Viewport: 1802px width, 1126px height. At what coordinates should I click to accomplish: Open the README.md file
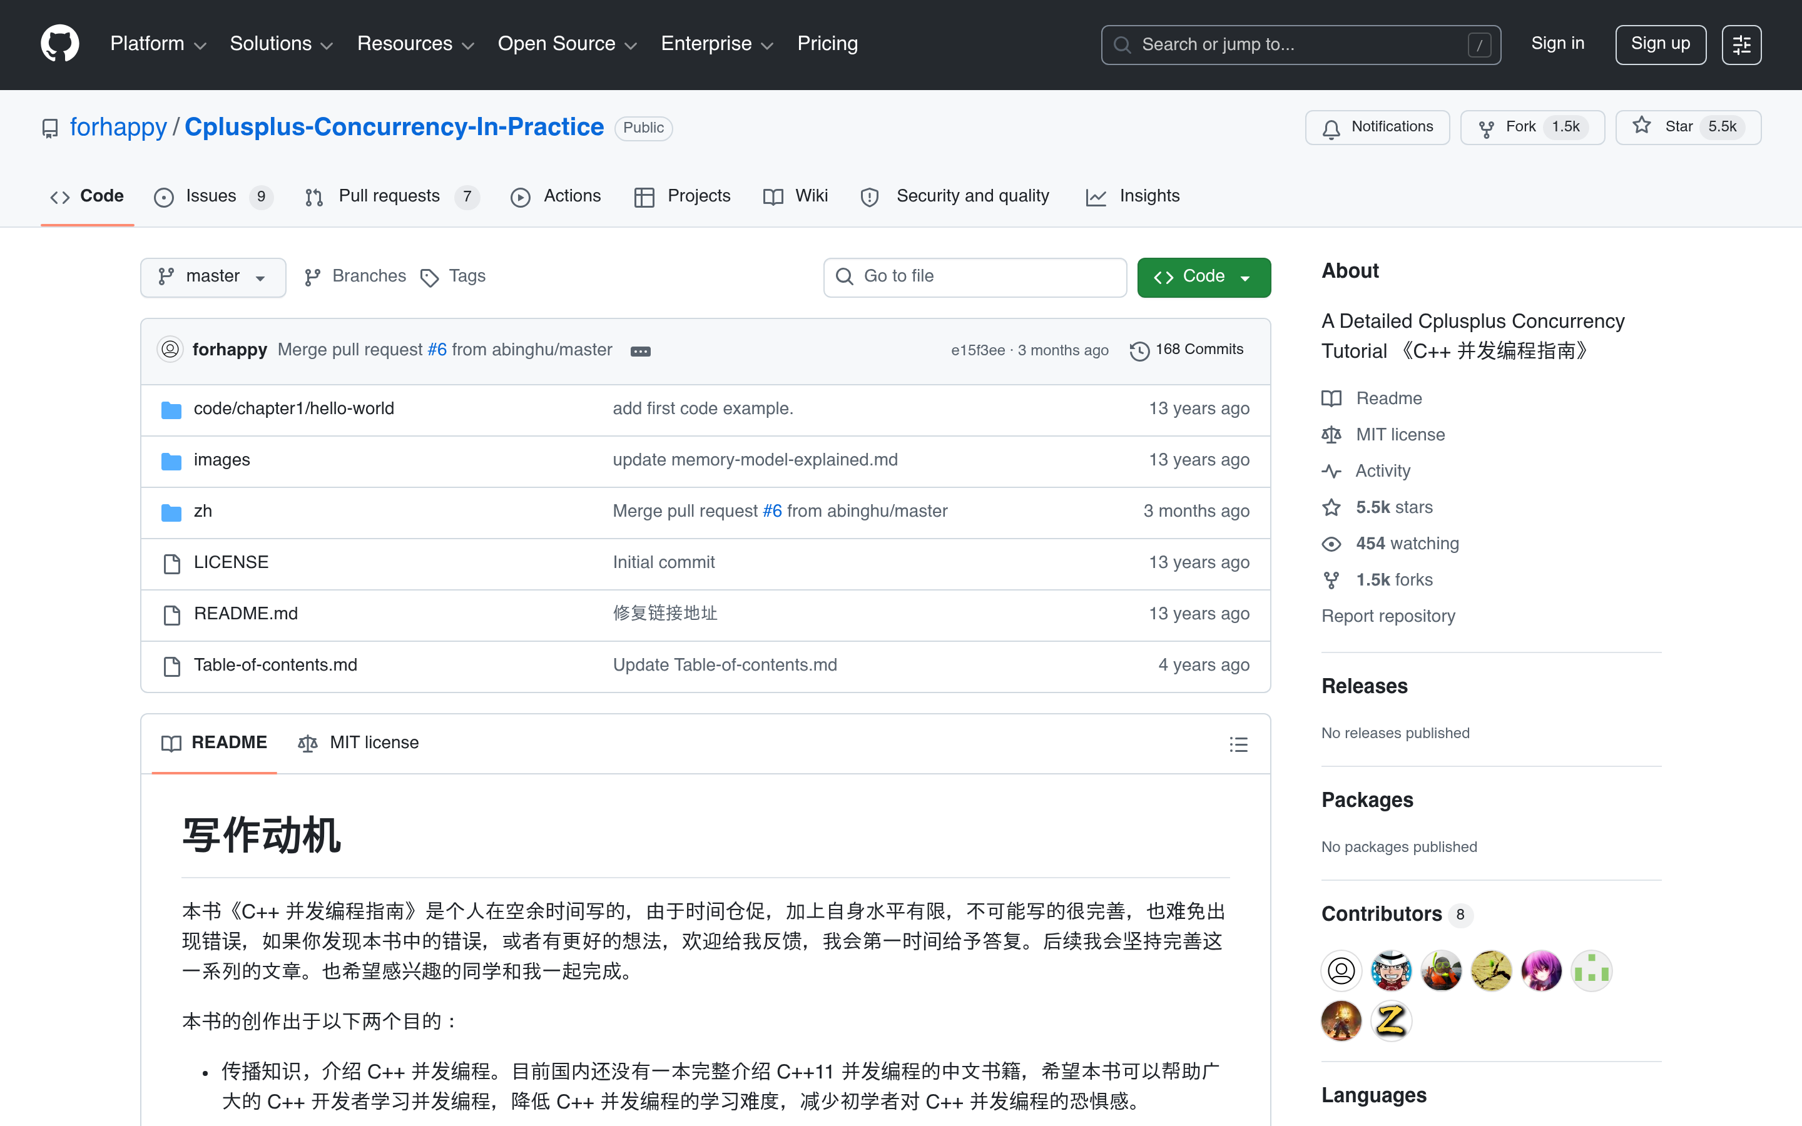pos(246,614)
